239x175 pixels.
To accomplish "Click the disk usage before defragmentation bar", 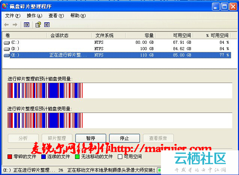I will 120,90.
